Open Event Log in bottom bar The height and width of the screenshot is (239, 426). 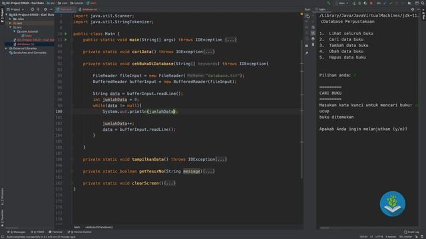point(411,232)
